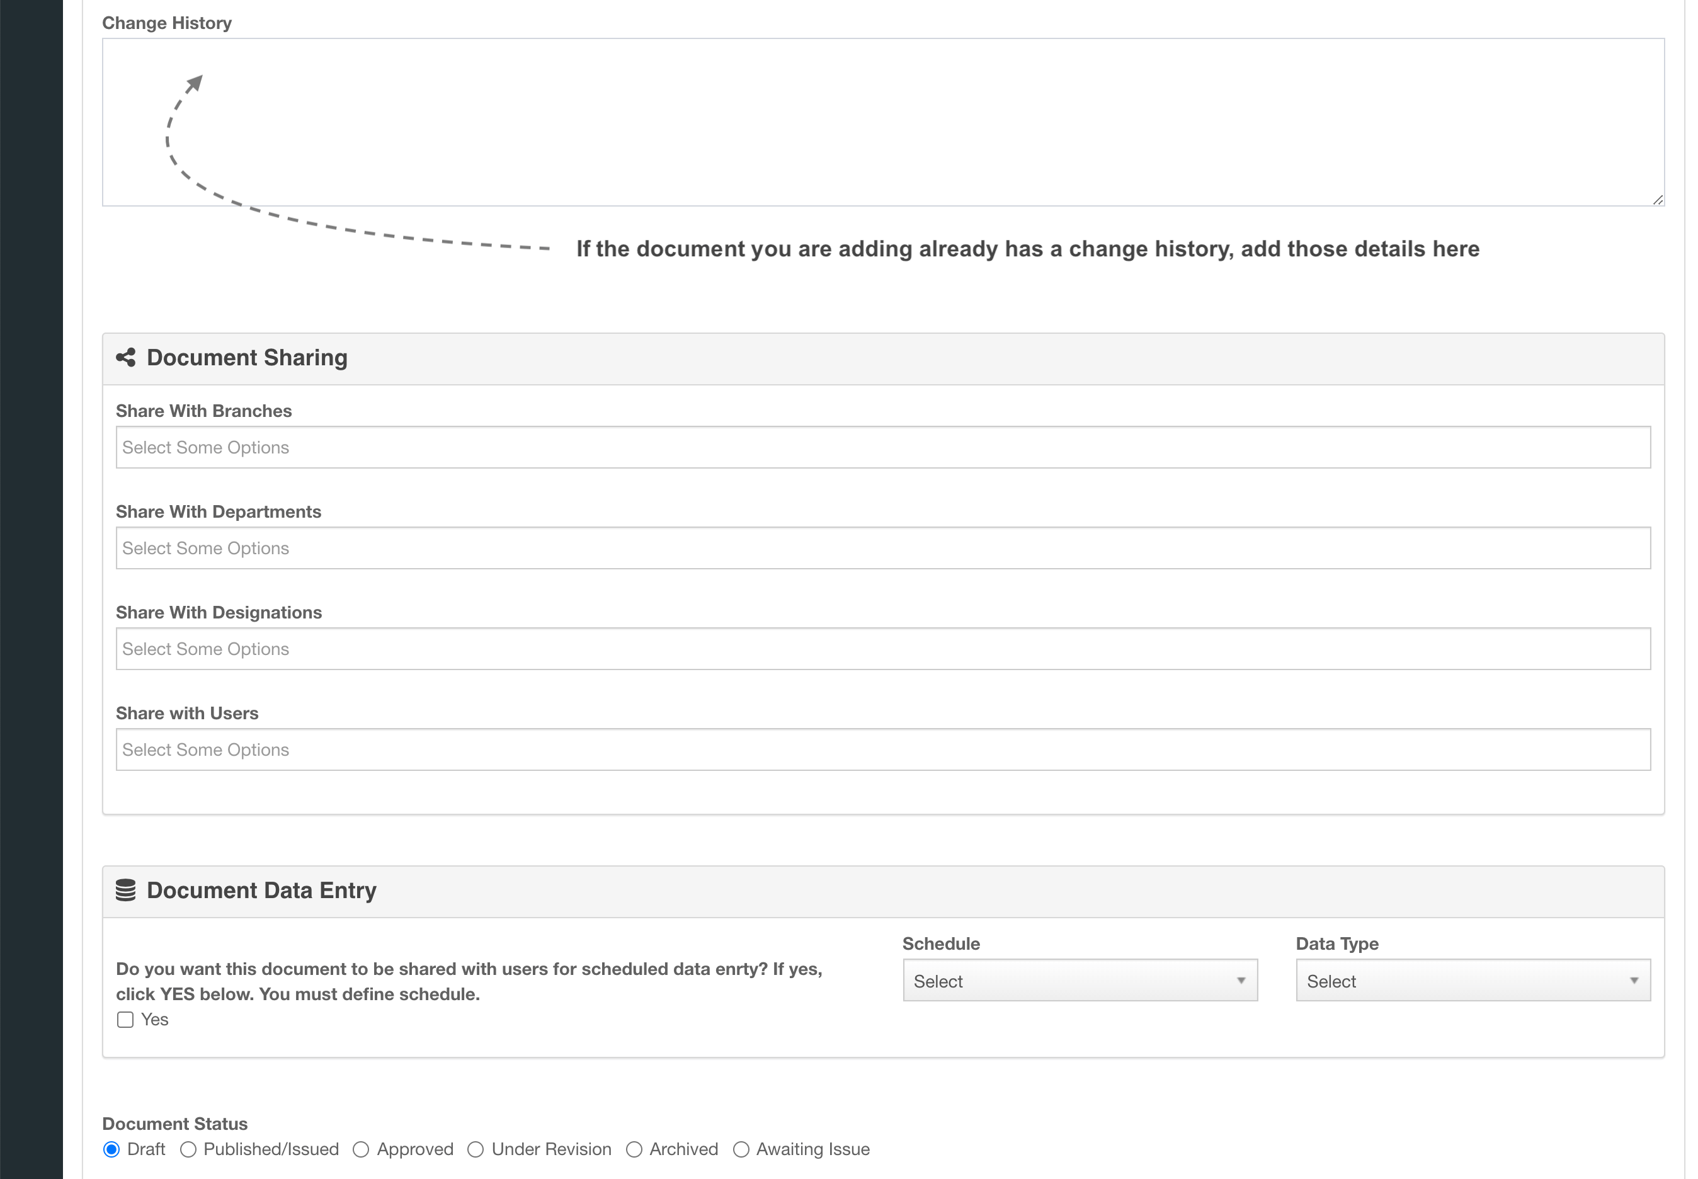Click inside the Change History text area
The image size is (1698, 1179).
point(882,122)
